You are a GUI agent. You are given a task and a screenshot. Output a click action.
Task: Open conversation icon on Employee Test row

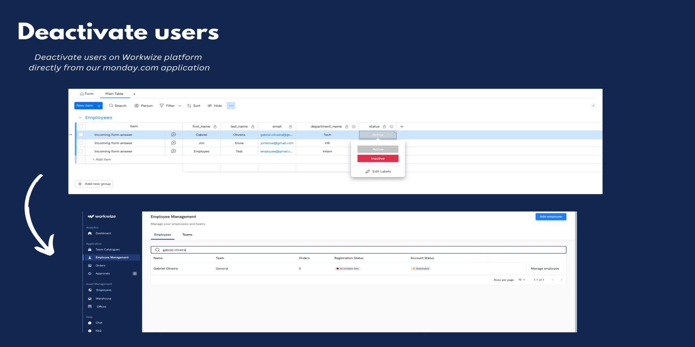pyautogui.click(x=173, y=151)
